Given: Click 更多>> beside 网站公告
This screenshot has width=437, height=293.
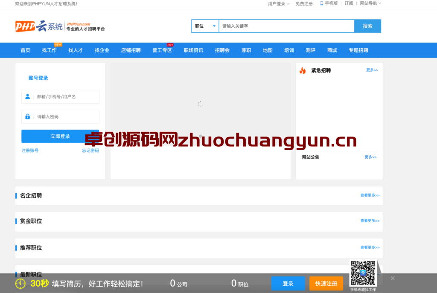Looking at the screenshot, I should tap(371, 157).
